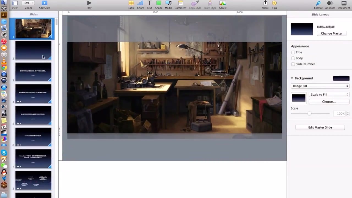This screenshot has height=198, width=352.
Task: Open Skype from the Dock
Action: pos(4,153)
